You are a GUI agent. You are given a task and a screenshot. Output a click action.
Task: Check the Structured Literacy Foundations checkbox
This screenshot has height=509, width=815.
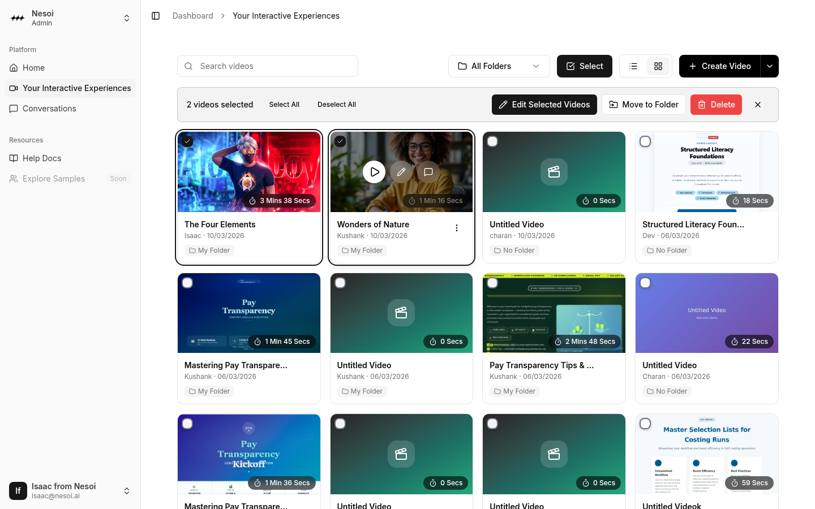click(x=645, y=141)
